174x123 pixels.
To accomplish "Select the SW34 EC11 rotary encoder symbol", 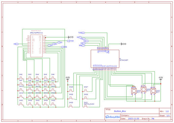I will point(134,91).
